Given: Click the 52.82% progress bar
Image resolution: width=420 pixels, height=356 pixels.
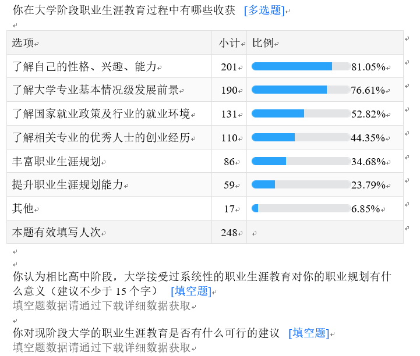Looking at the screenshot, I should (301, 114).
